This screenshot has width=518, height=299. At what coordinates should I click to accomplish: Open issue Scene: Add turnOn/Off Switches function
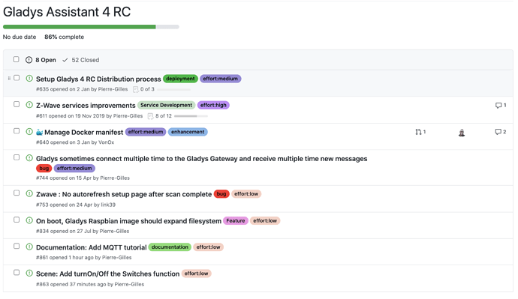[x=107, y=274]
